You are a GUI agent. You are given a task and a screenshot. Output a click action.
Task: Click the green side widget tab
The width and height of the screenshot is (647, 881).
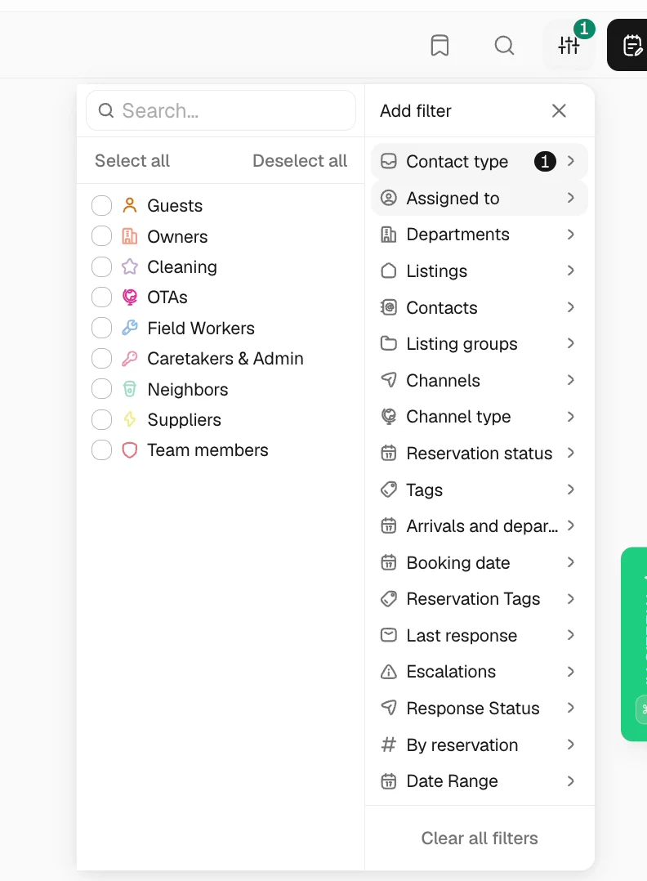(635, 644)
